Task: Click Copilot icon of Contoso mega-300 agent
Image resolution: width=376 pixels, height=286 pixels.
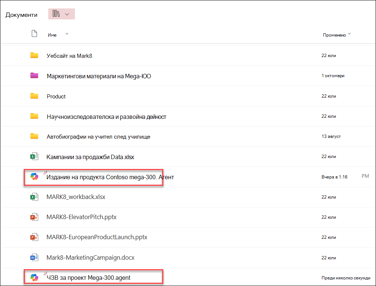Action: pos(34,177)
